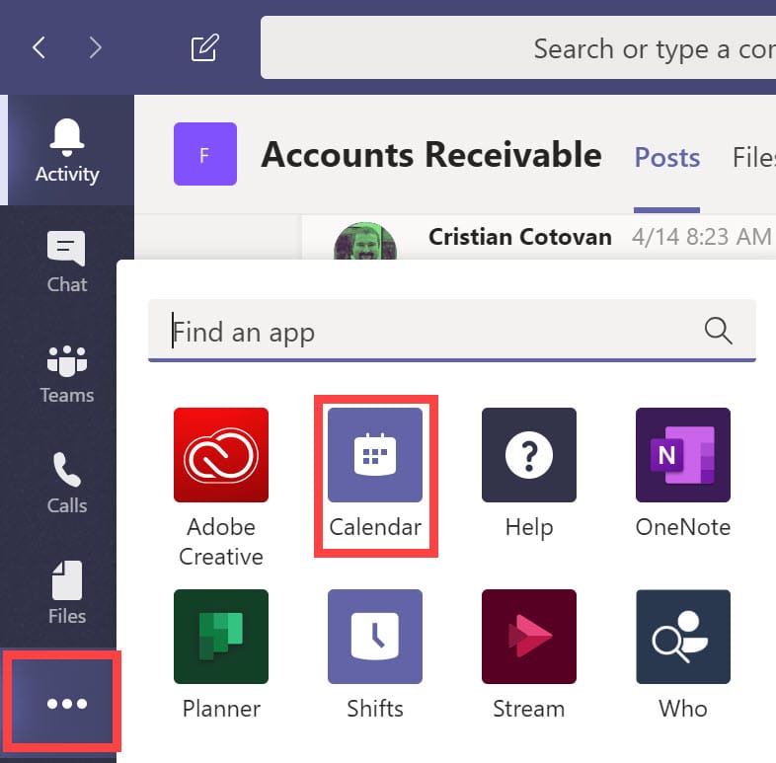776x763 pixels.
Task: Click the Accounts Receivable team avatar
Action: coord(205,154)
